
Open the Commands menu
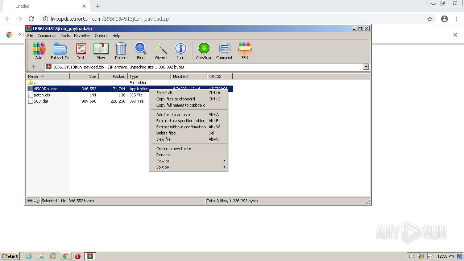click(47, 36)
